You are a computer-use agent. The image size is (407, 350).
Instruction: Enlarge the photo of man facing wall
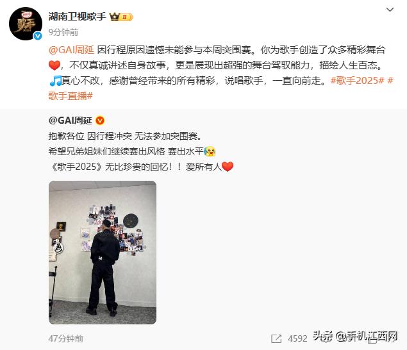coord(103,253)
